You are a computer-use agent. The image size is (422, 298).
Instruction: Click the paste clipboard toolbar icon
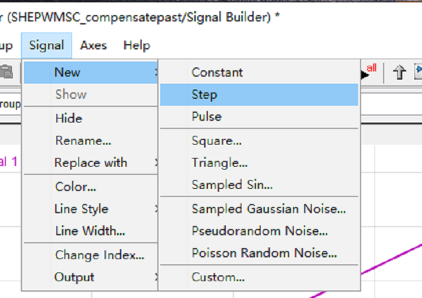(x=7, y=73)
